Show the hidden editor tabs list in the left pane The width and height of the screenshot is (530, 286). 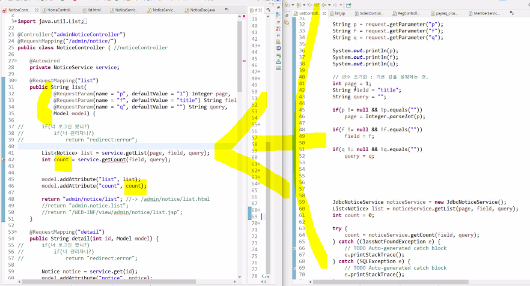[227, 10]
